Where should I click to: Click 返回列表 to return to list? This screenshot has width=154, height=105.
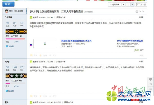click(x=114, y=5)
